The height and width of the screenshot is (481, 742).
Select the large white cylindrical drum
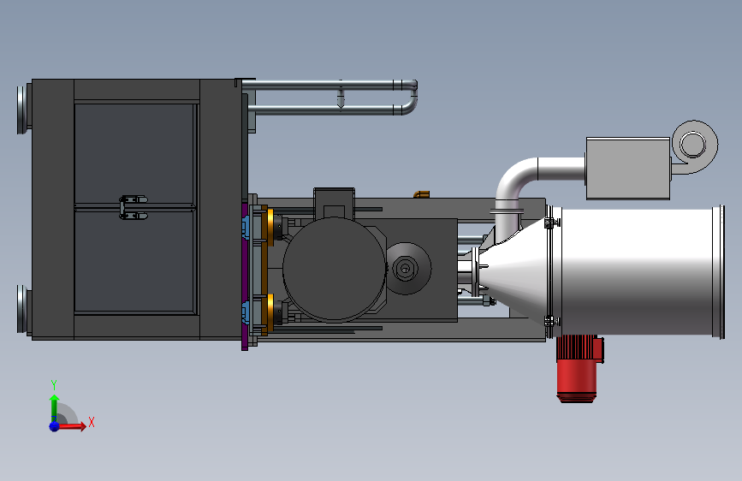[x=637, y=272]
